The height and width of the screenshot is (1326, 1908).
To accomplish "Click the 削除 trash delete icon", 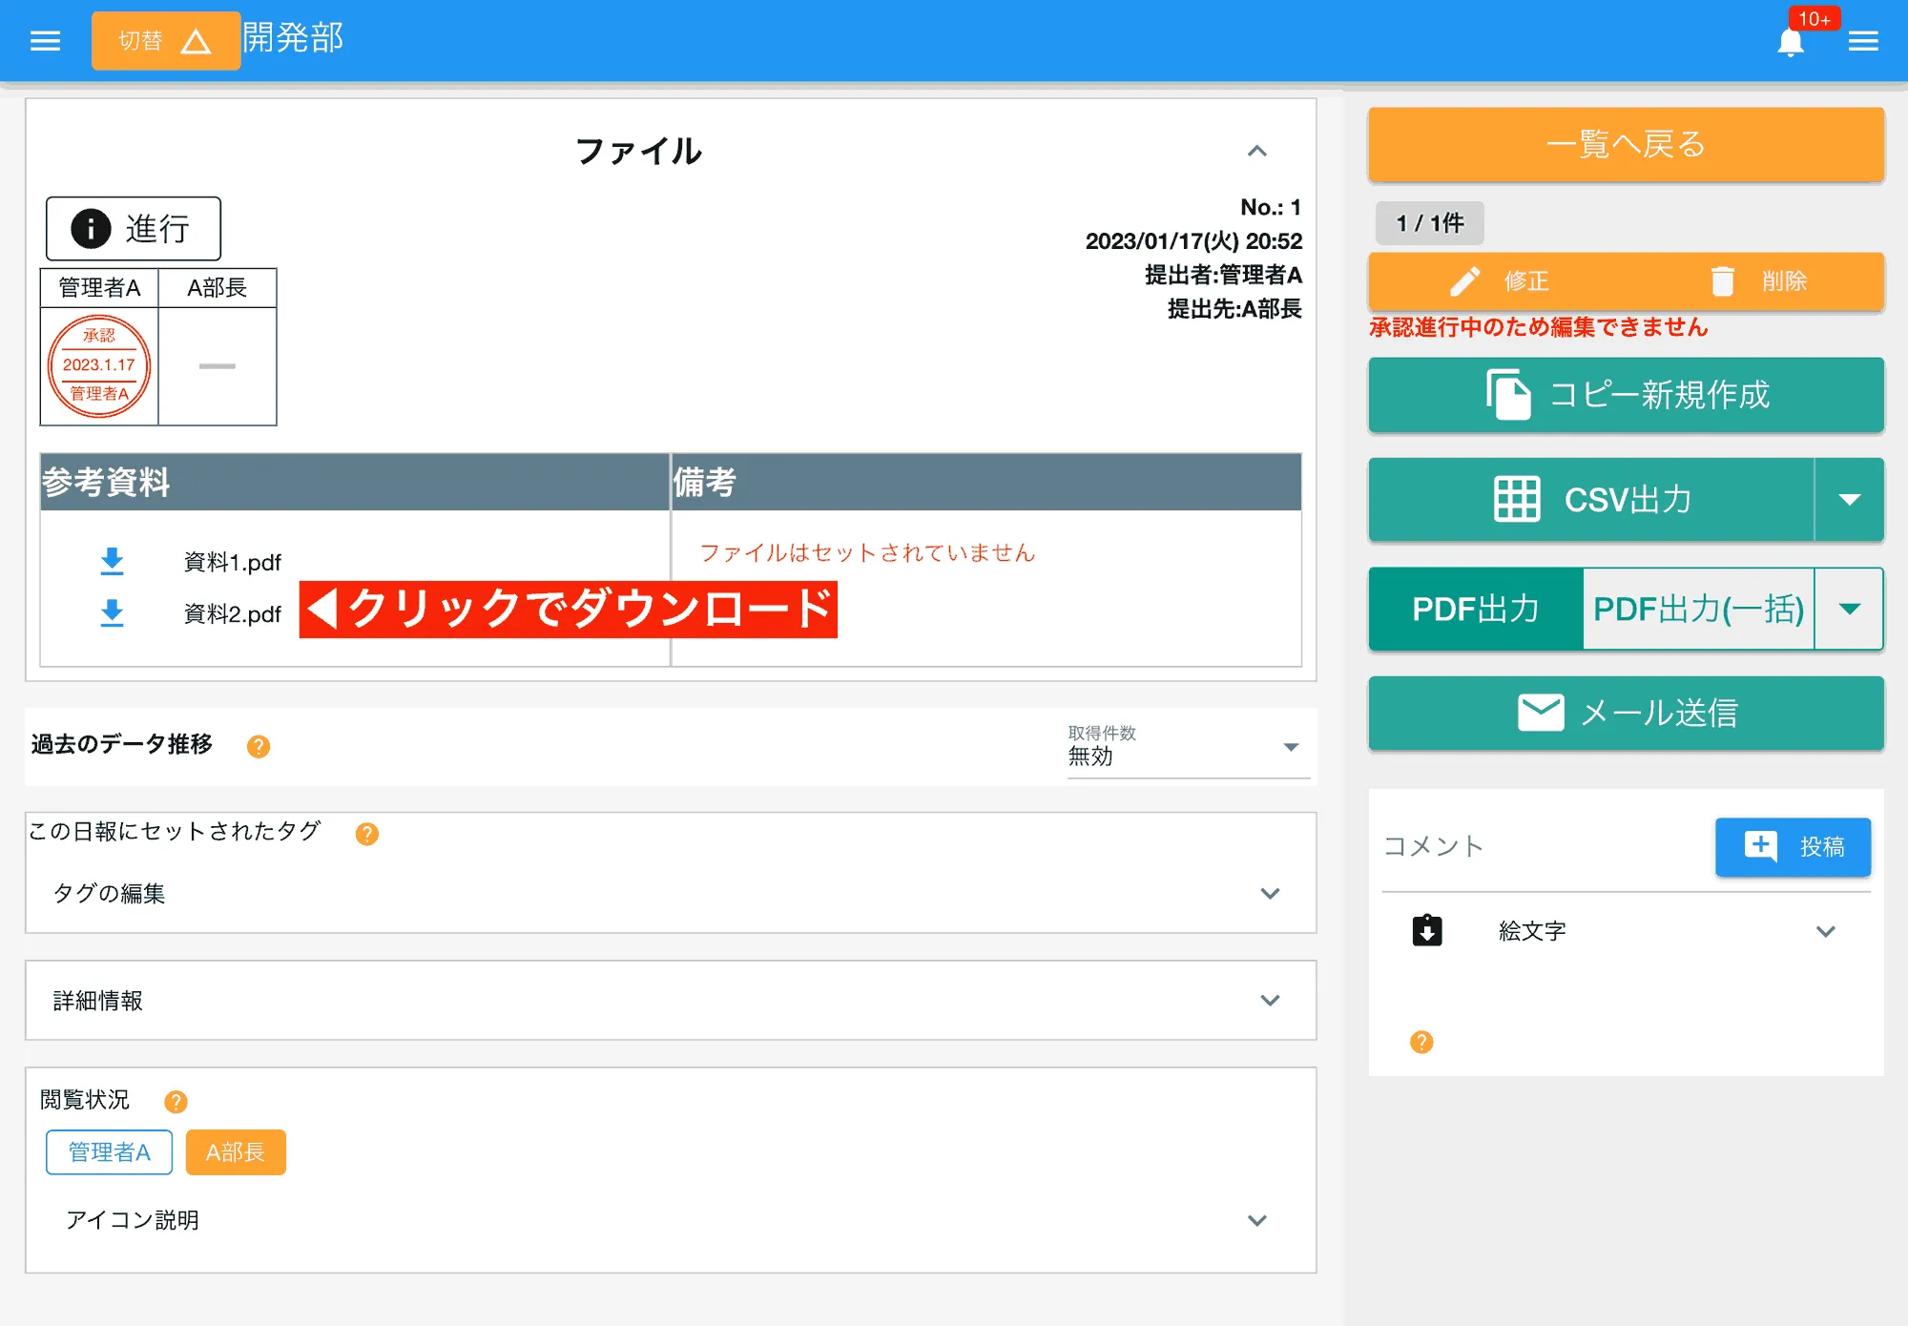I will [1723, 281].
